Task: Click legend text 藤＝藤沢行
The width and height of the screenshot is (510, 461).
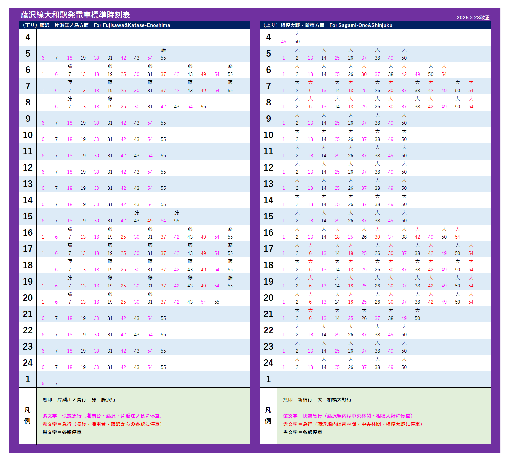Action: pyautogui.click(x=103, y=400)
